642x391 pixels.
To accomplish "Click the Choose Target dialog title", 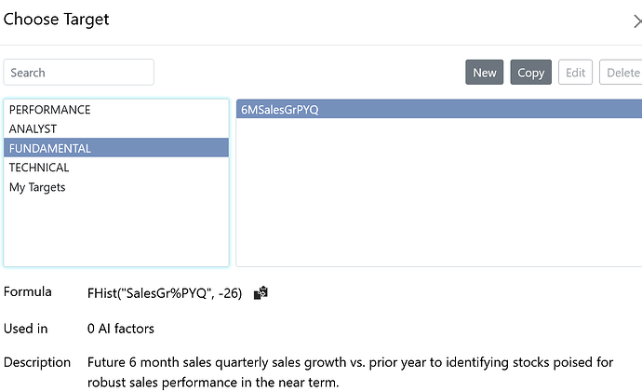I will pos(56,20).
